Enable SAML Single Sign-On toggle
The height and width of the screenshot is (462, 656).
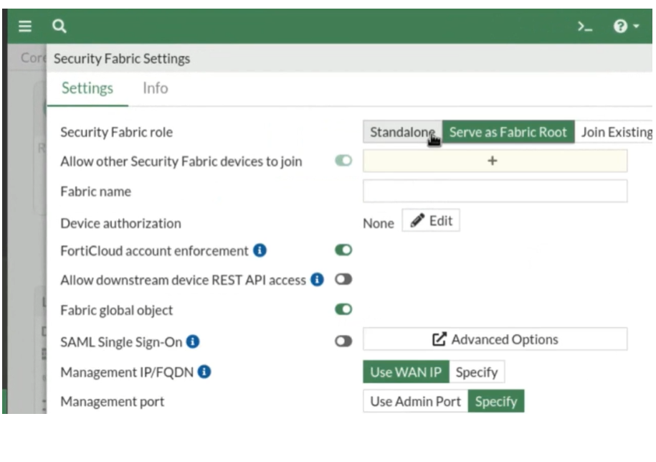pyautogui.click(x=343, y=341)
